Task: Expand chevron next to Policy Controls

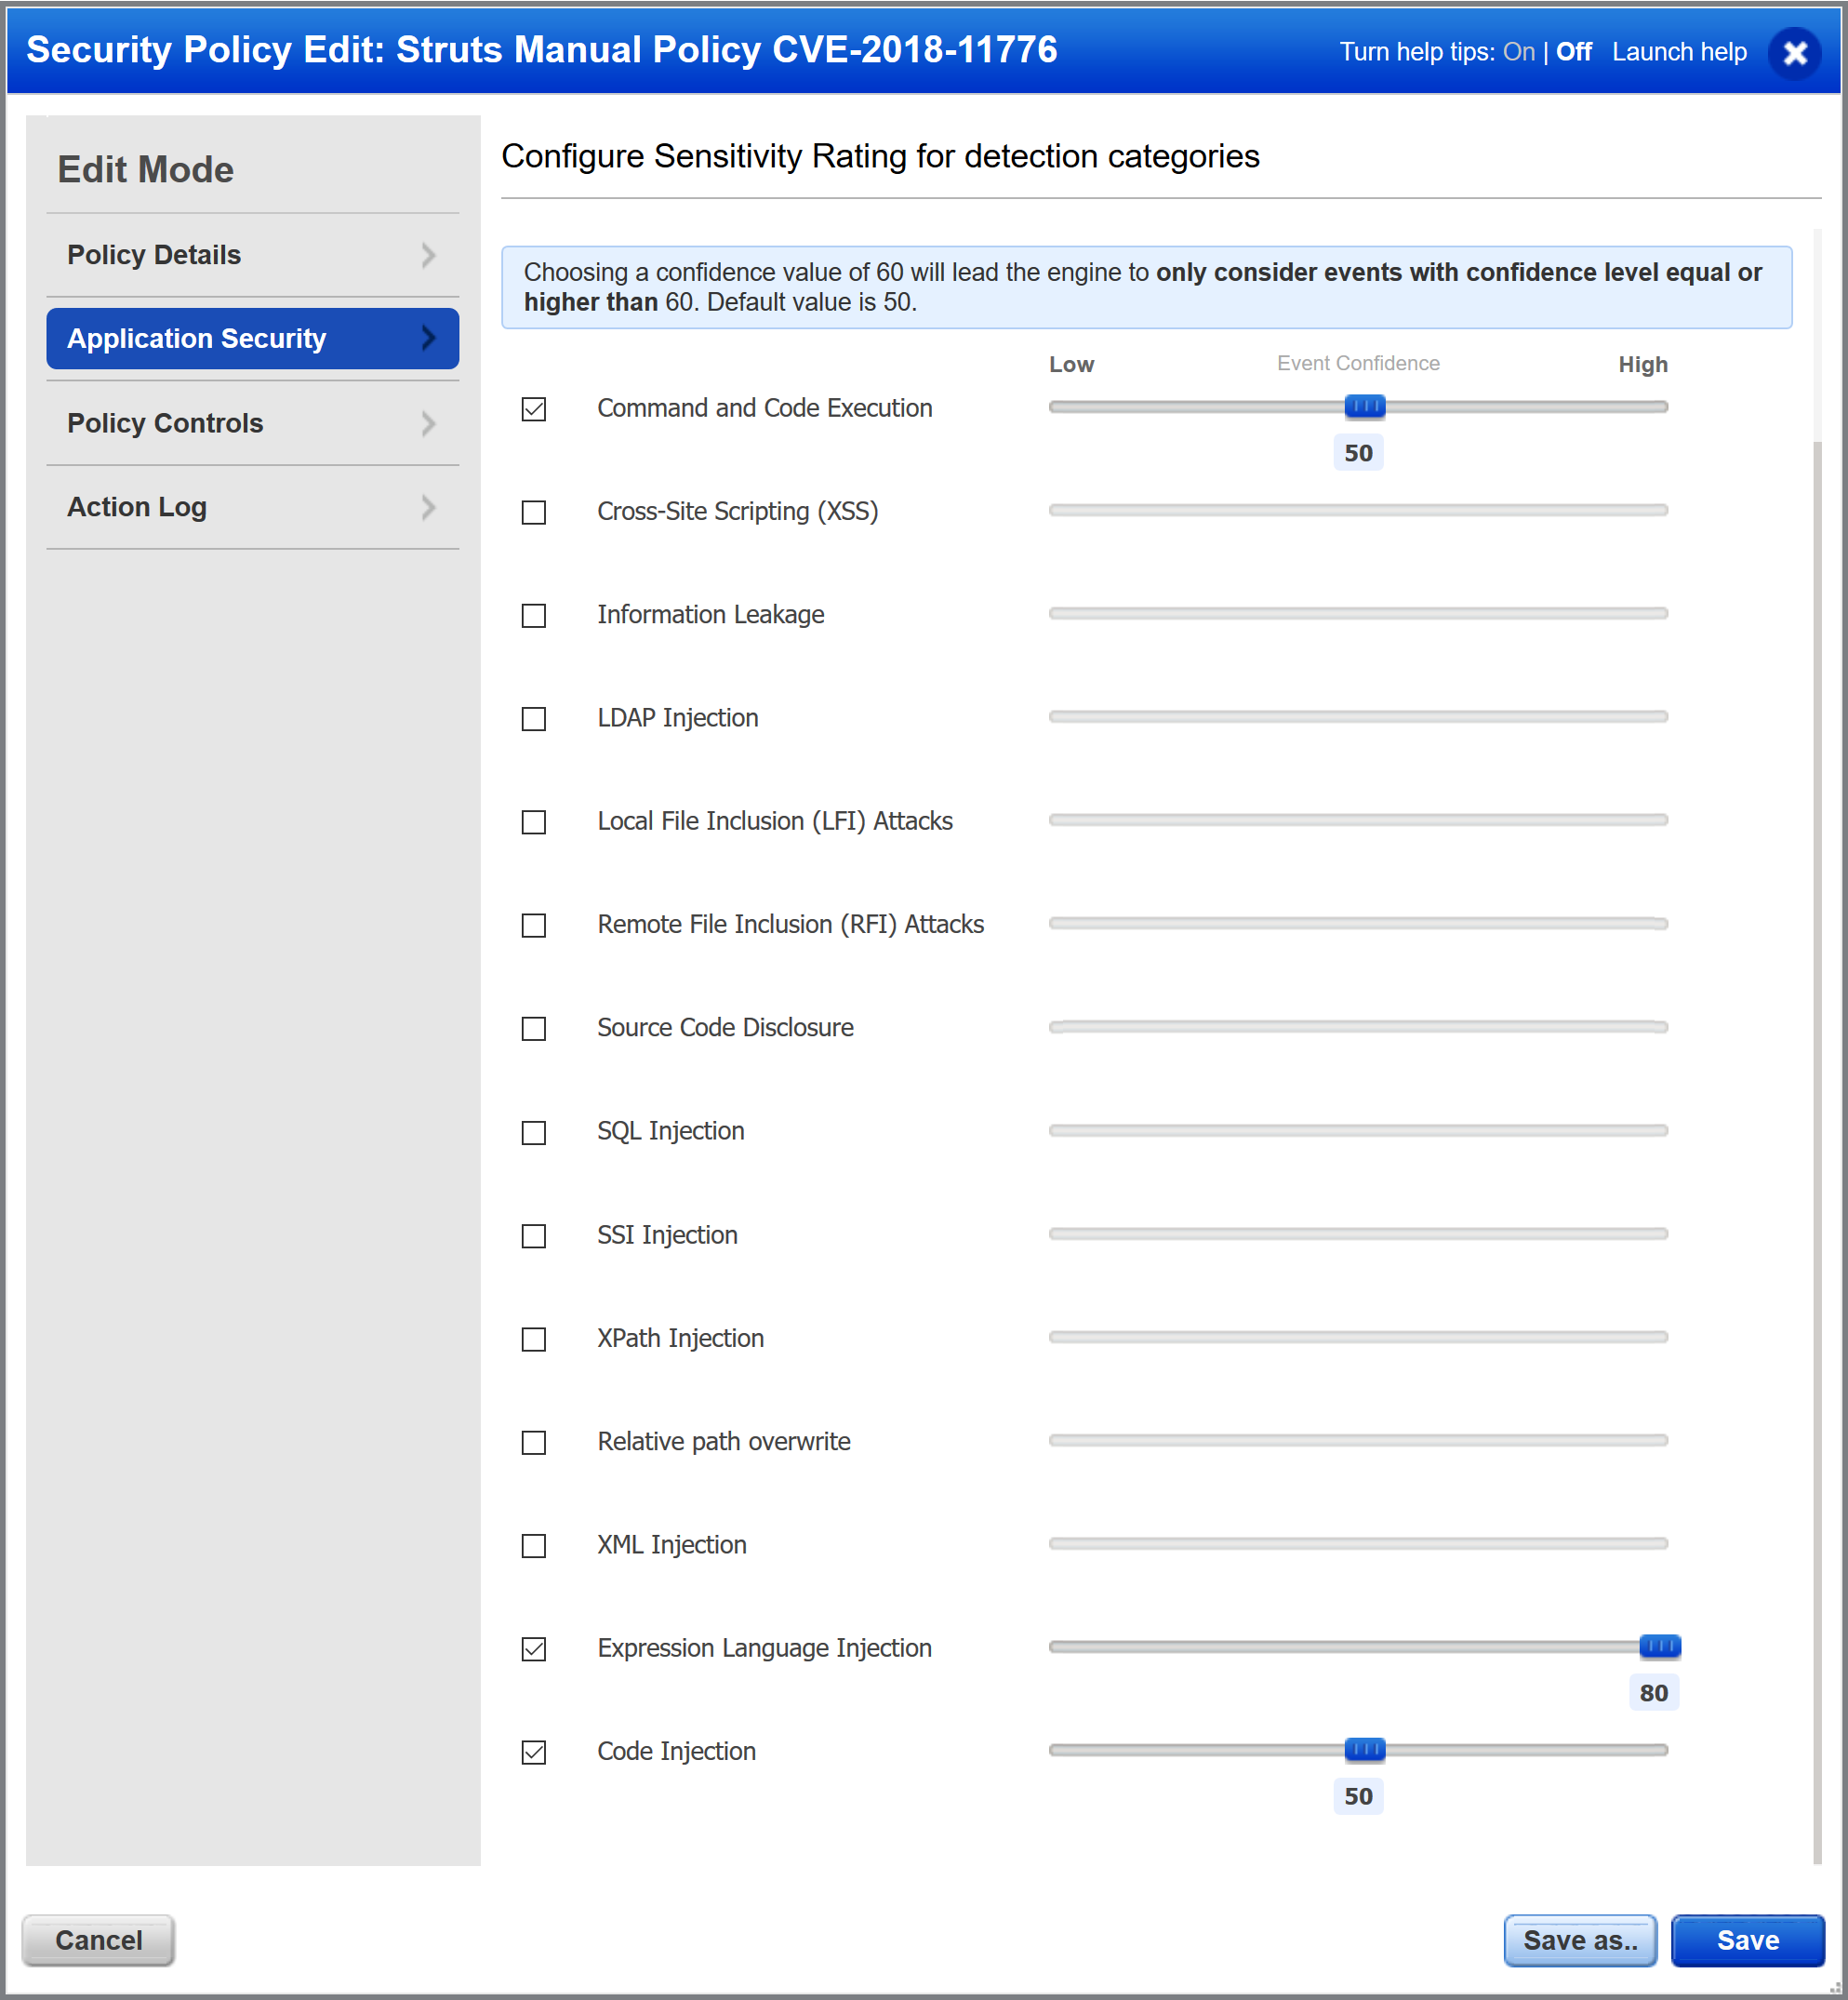Action: 429,423
